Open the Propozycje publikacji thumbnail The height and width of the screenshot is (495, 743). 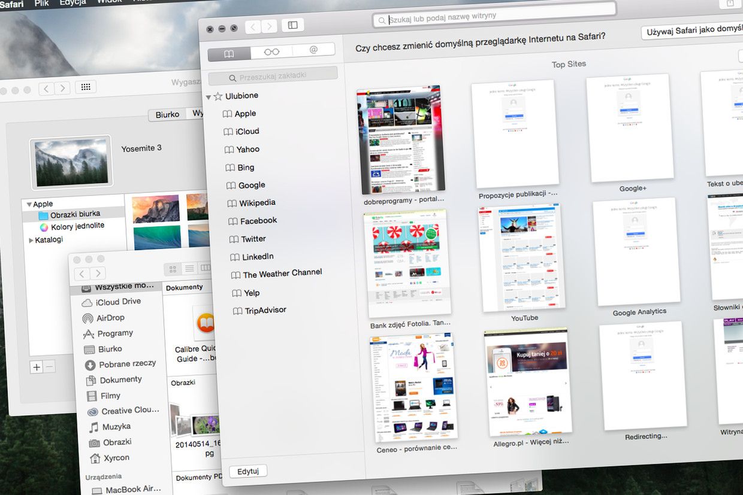[515, 134]
